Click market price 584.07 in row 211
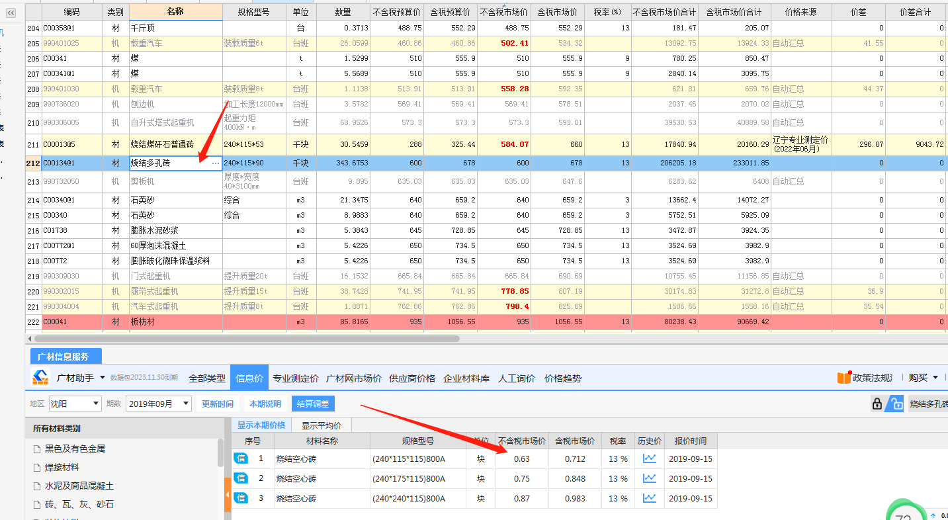Image resolution: width=948 pixels, height=520 pixels. coord(503,144)
